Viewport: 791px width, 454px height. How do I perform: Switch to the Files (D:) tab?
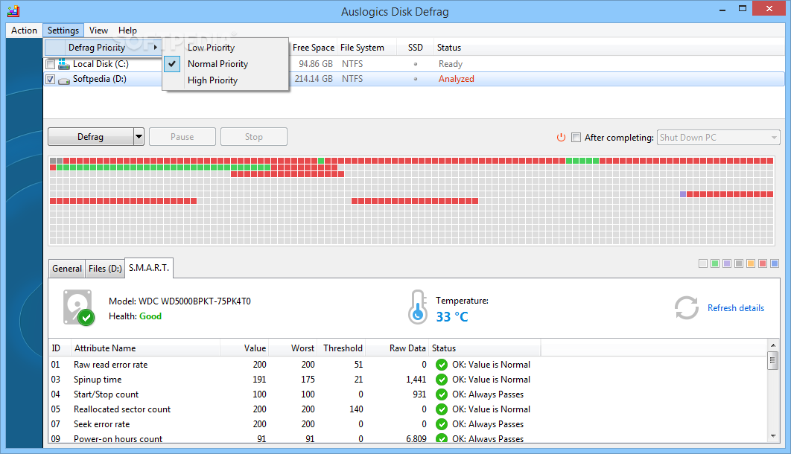click(x=105, y=269)
